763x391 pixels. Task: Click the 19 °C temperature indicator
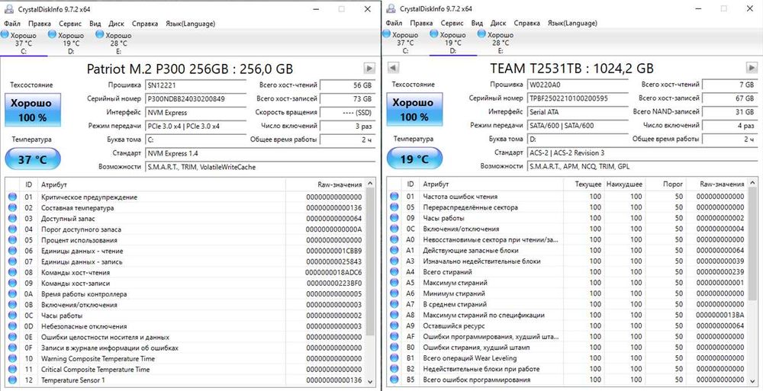pos(414,159)
